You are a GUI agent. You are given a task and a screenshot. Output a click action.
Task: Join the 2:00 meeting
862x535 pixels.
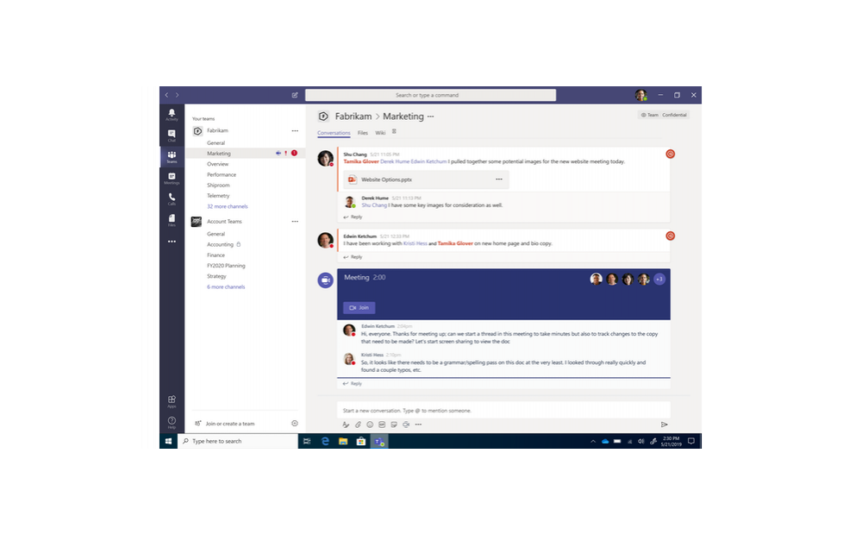tap(359, 308)
